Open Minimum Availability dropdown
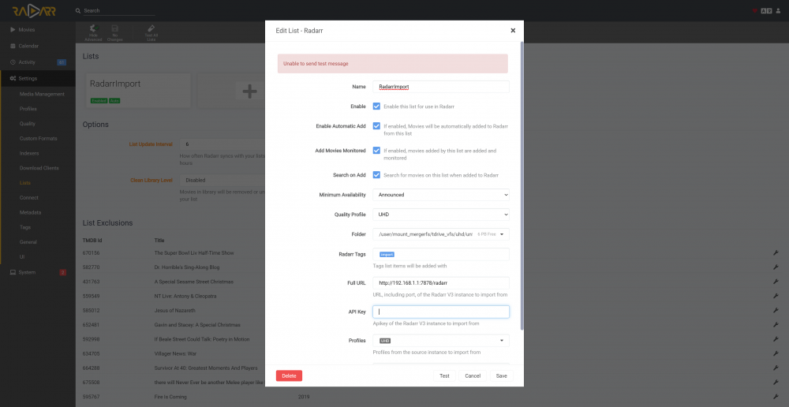The width and height of the screenshot is (789, 407). tap(441, 194)
